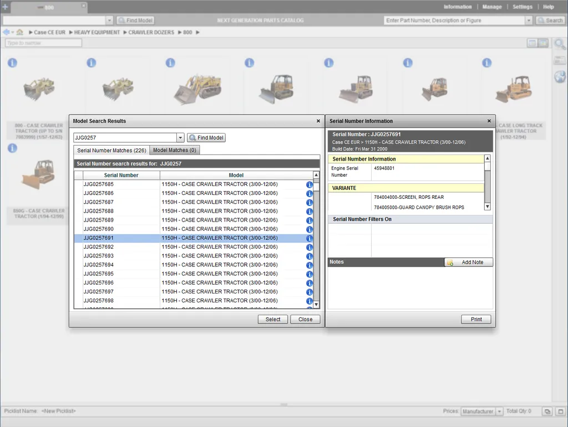Show info for serial JJG0257687
This screenshot has height=427, width=568.
[x=310, y=203]
